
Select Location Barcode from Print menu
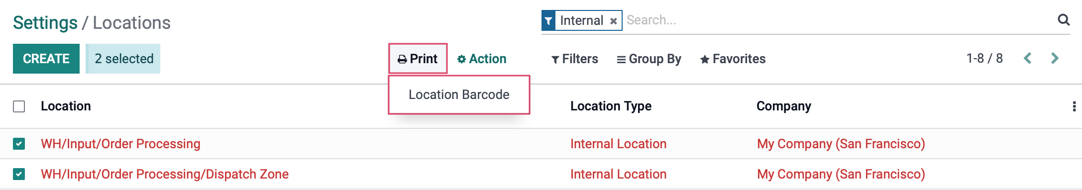click(x=459, y=95)
